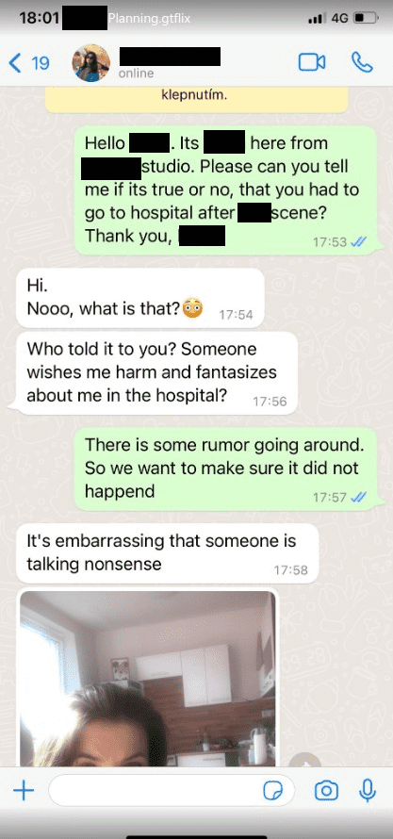Open the sticker picker in message field

(272, 791)
